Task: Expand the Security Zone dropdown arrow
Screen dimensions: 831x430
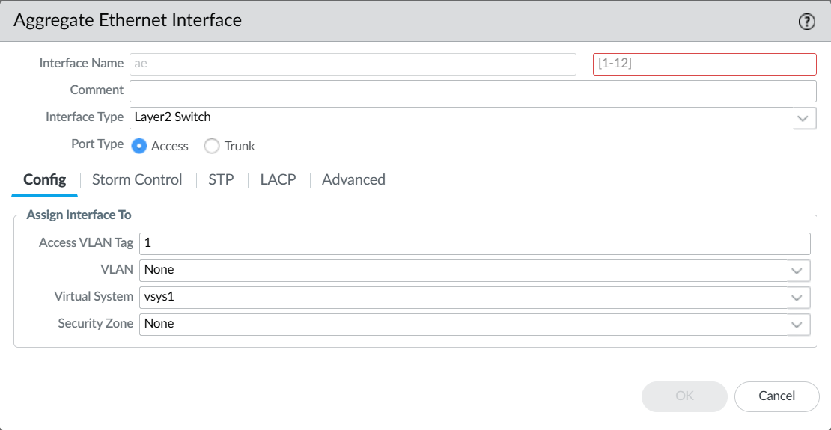Action: coord(799,325)
